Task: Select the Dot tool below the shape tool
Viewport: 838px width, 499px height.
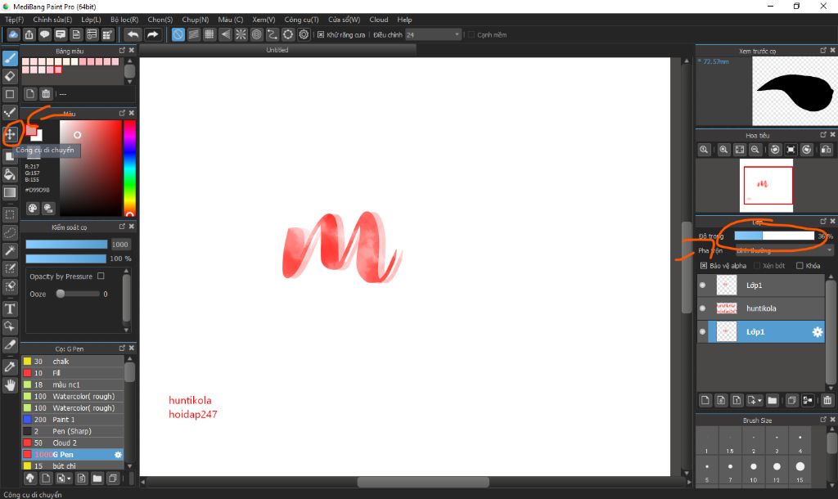Action: coord(10,112)
